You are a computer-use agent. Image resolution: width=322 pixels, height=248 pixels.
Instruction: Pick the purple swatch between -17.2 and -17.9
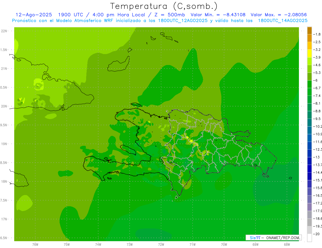309,207
